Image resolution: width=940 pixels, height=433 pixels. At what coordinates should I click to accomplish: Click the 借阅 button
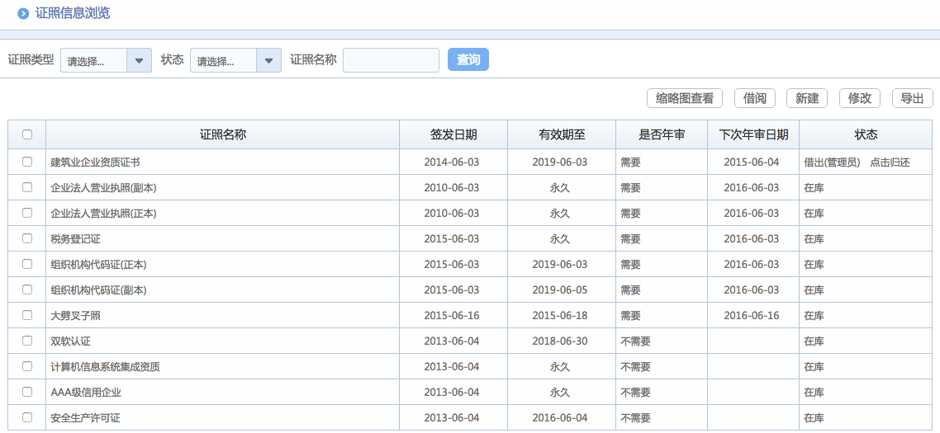pyautogui.click(x=754, y=98)
